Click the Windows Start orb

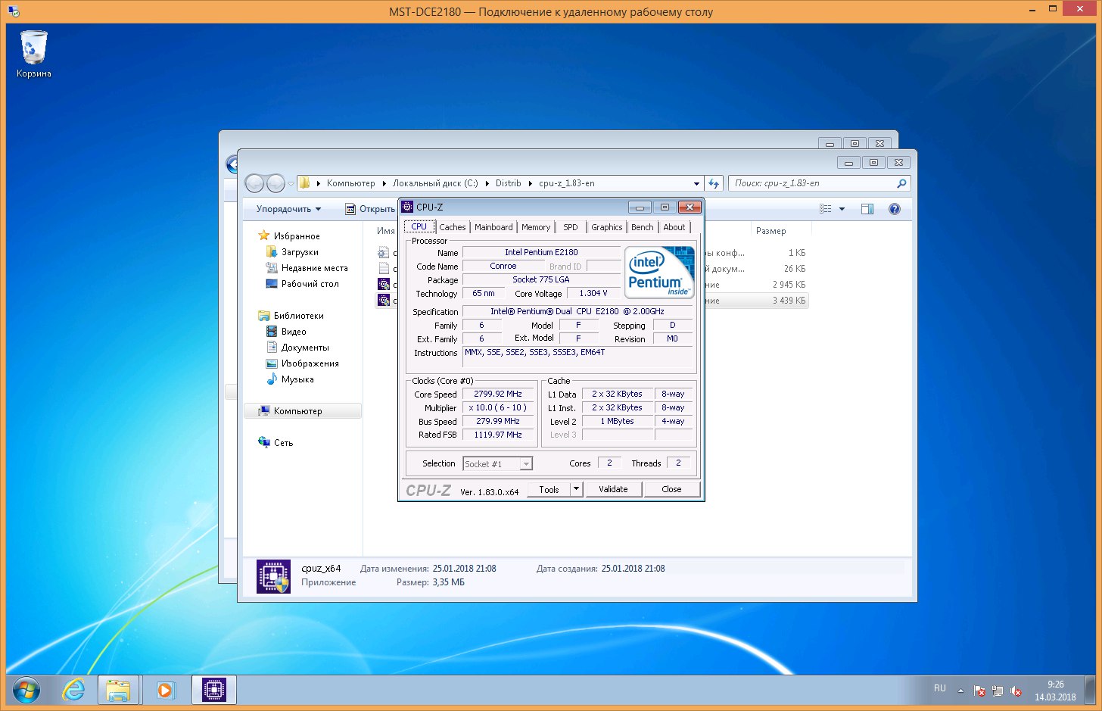click(26, 690)
